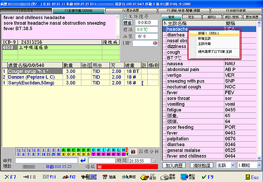Image resolution: width=263 pixels, height=182 pixels.
Task: Click scroll-down arrow of complaint list
Action: (259, 158)
